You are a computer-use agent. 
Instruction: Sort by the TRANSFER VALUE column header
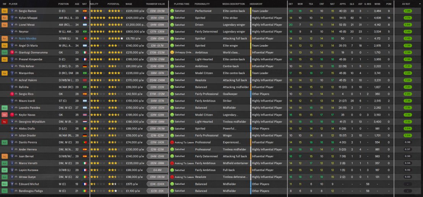(x=156, y=4)
